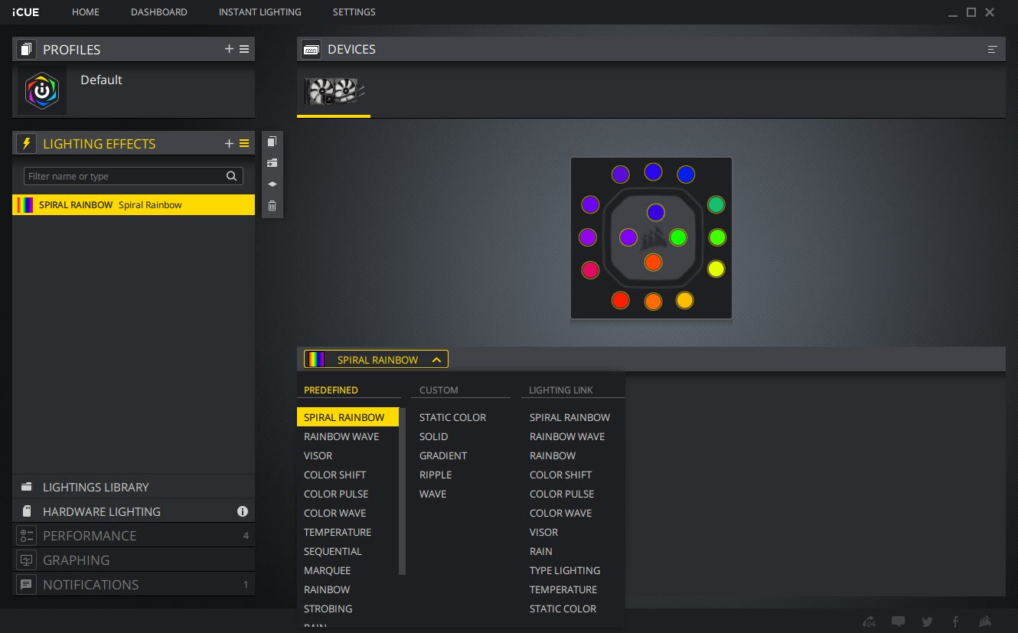
Task: Click the pink LED on cooler
Action: [590, 269]
